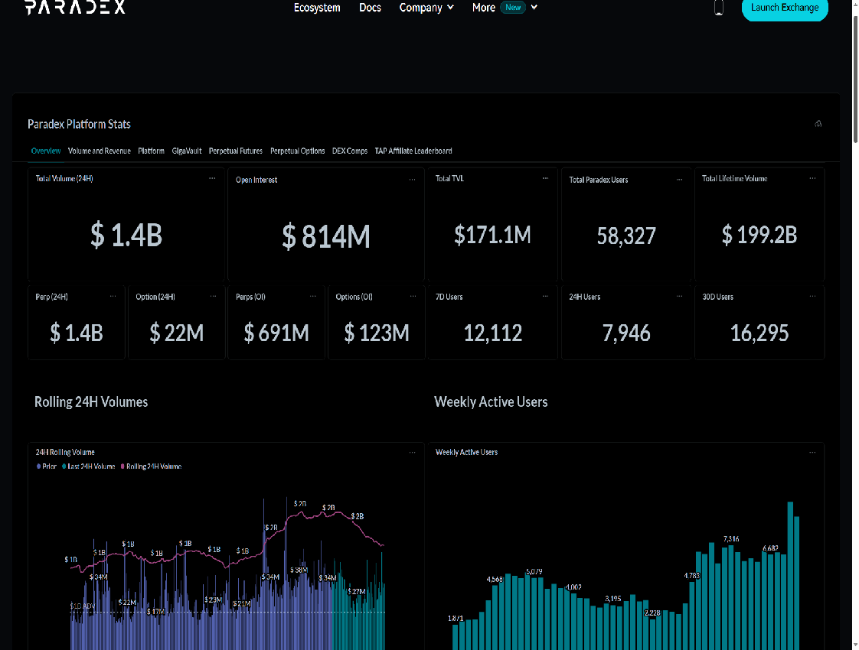This screenshot has height=650, width=859.
Task: Open the mobile phone icon in header
Action: 719,8
